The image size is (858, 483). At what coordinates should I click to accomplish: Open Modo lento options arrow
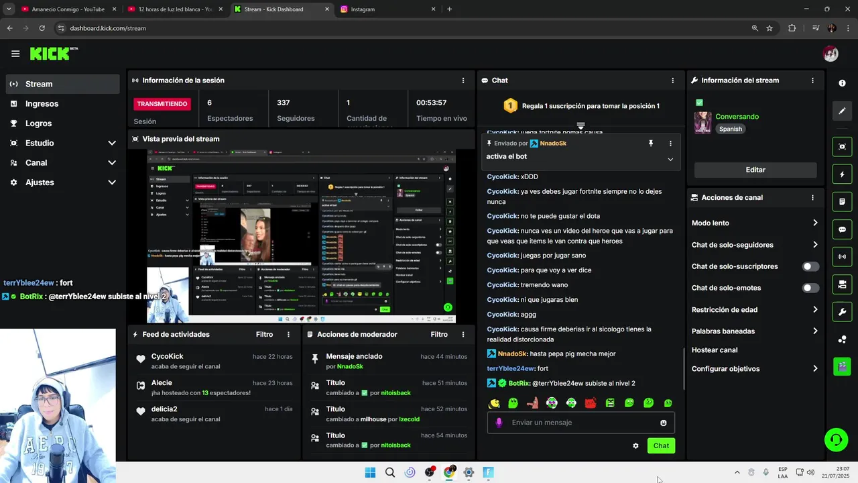click(x=815, y=223)
